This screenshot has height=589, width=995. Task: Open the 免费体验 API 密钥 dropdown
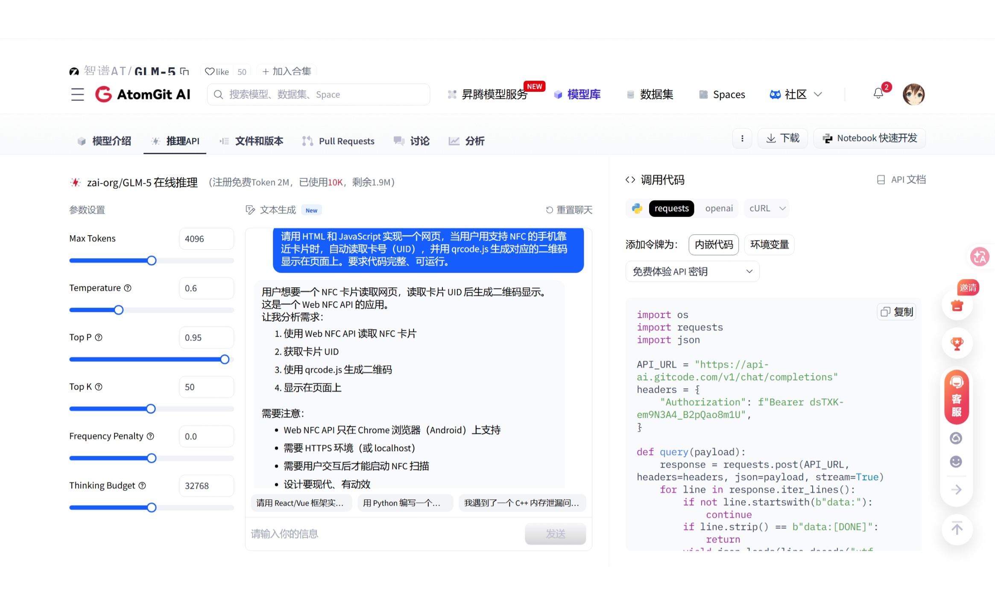pyautogui.click(x=692, y=271)
